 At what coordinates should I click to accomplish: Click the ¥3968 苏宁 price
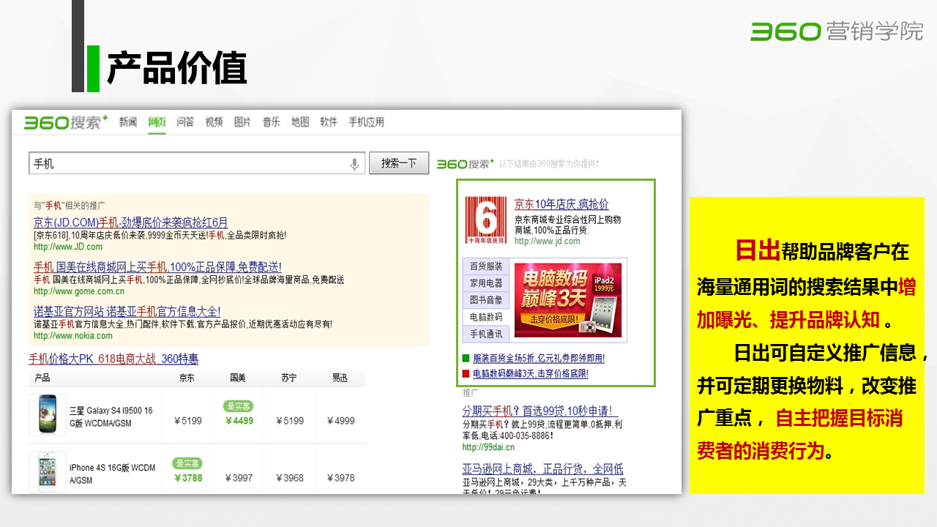(x=290, y=478)
